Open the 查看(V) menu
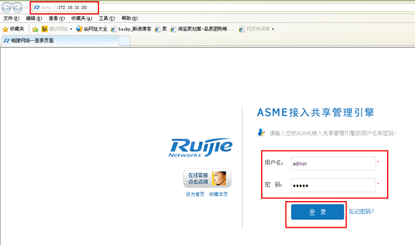The image size is (415, 245). coord(57,18)
